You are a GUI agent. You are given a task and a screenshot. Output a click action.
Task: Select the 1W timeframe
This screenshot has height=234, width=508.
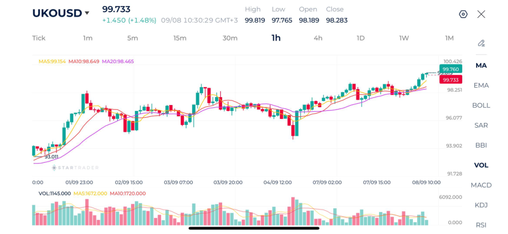[404, 38]
